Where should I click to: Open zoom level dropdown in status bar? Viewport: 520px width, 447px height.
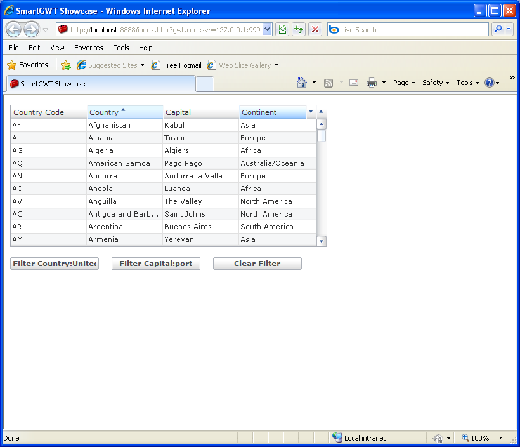coord(500,438)
